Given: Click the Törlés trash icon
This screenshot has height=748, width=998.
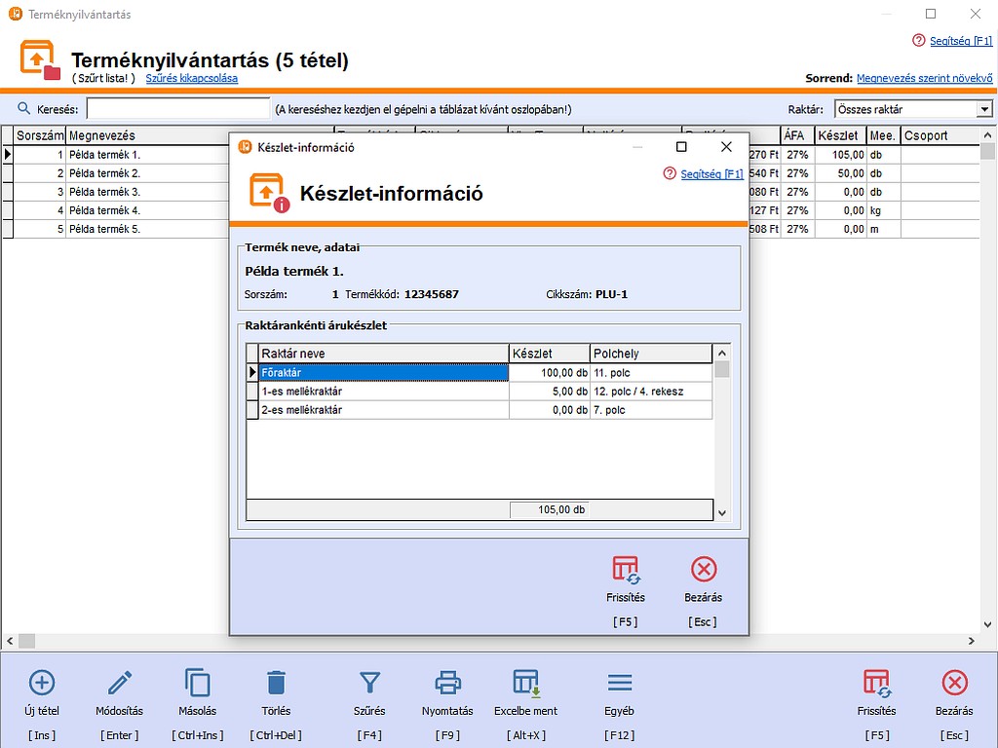Looking at the screenshot, I should pos(276,682).
